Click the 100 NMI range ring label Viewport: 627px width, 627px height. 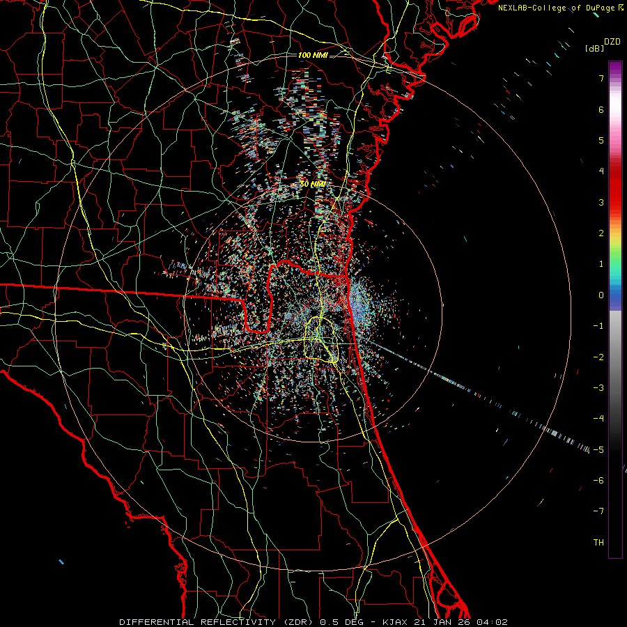[313, 55]
